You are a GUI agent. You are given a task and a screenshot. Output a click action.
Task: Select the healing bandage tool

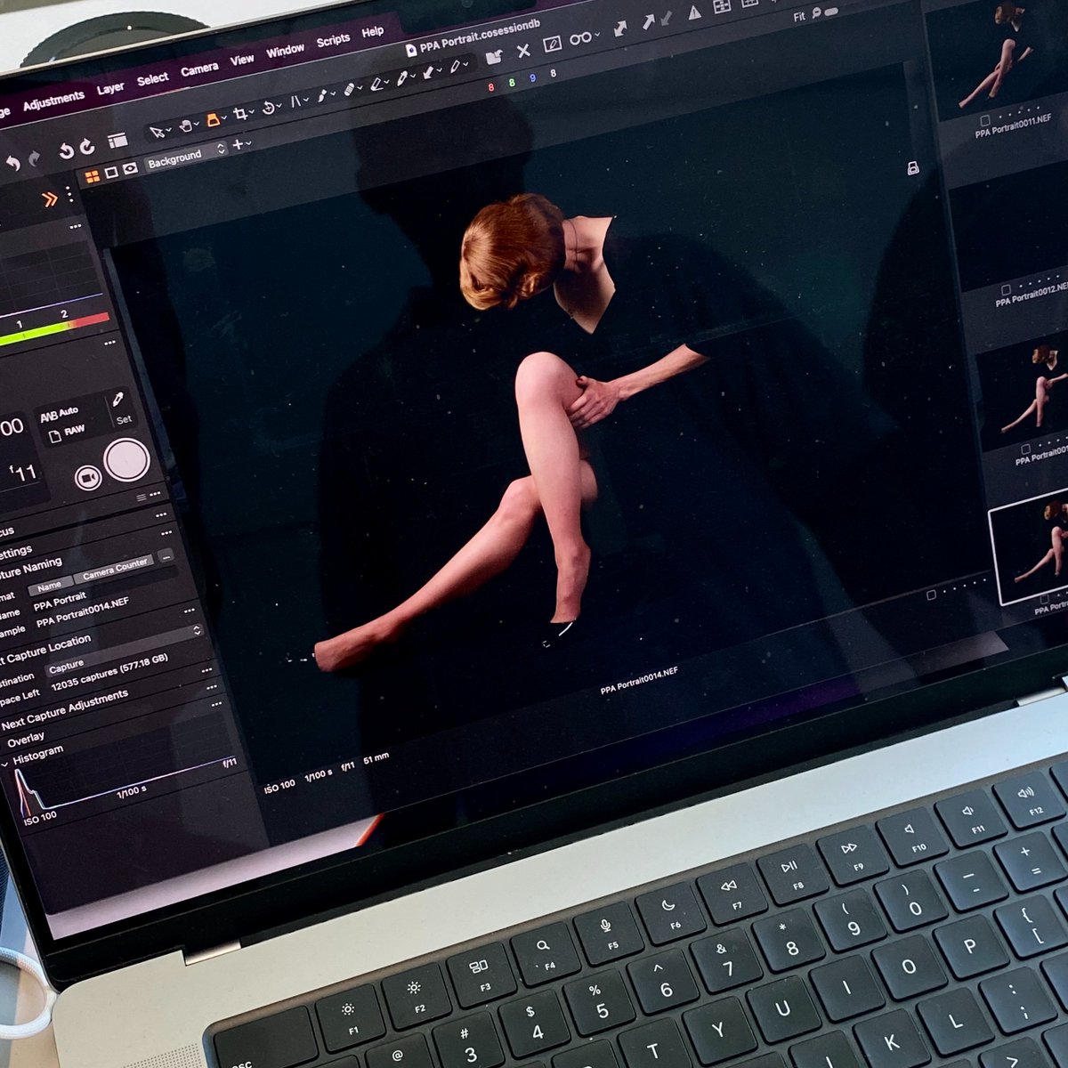[350, 89]
